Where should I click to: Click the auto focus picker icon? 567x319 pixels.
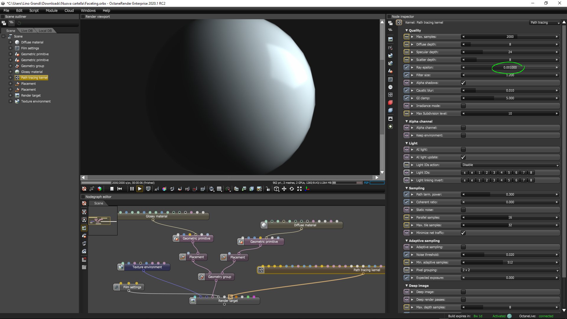[157, 189]
